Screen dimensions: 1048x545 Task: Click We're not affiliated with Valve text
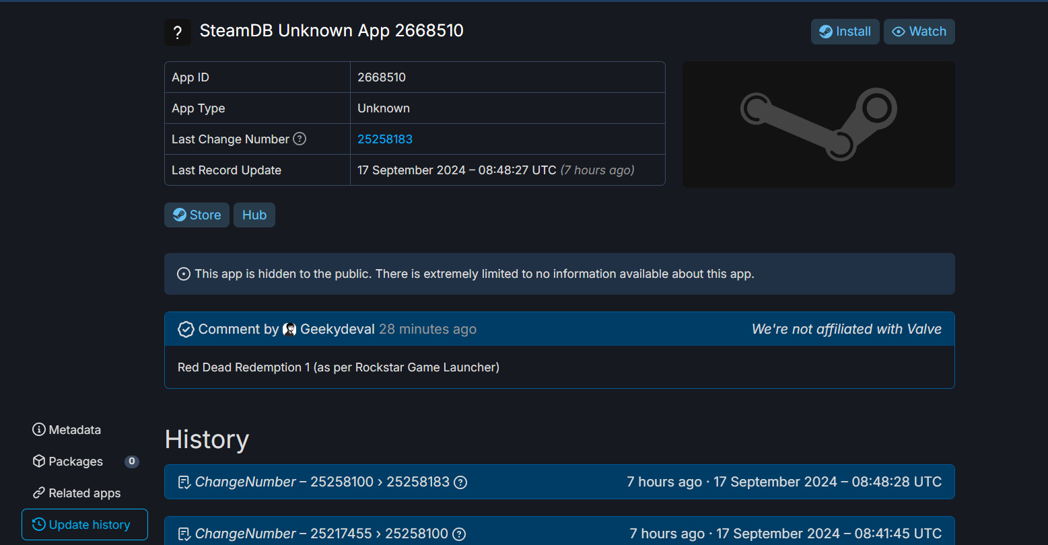[x=847, y=329]
